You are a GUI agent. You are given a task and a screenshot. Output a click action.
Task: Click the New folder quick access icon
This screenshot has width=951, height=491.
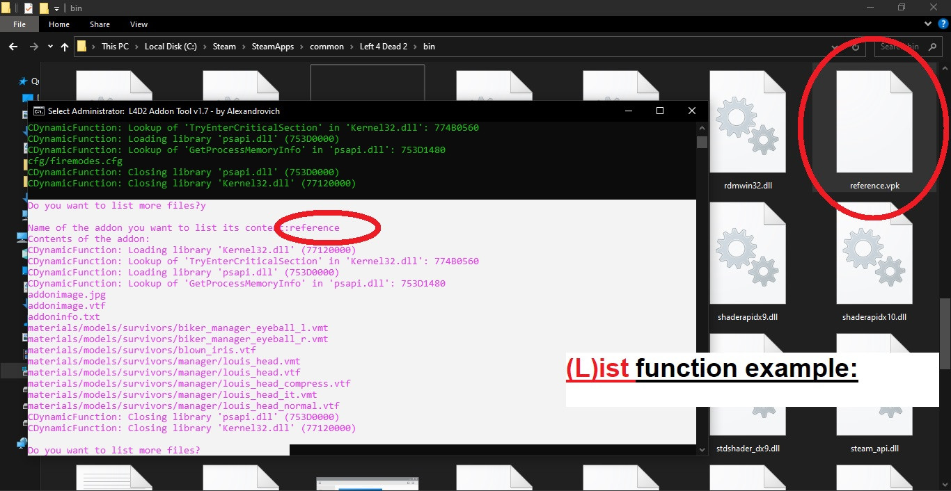(x=44, y=8)
